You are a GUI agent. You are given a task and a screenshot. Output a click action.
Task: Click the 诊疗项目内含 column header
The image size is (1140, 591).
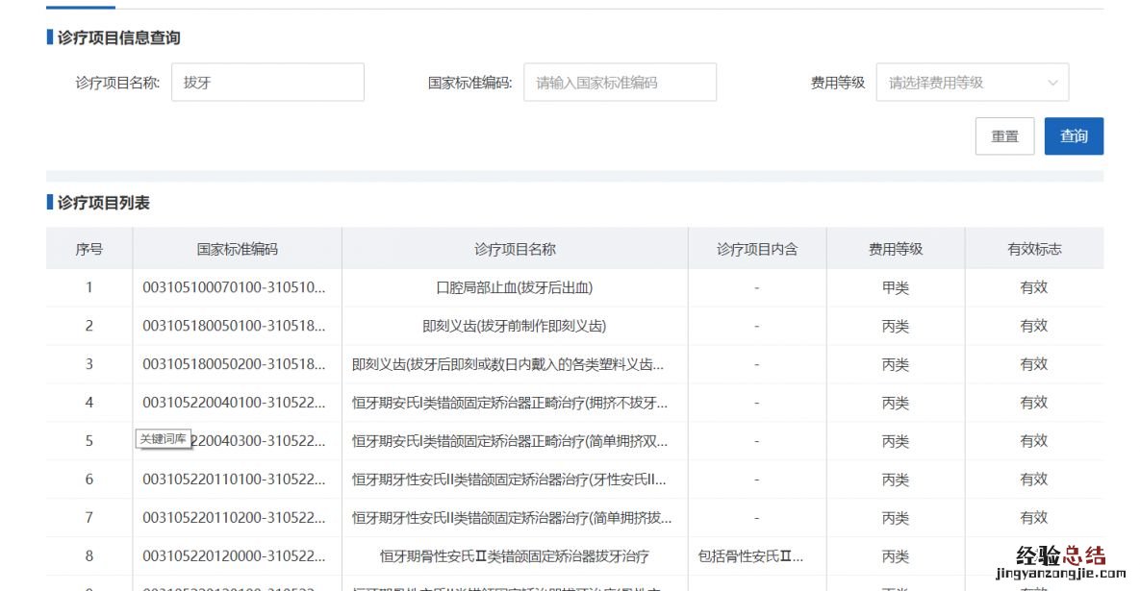757,249
